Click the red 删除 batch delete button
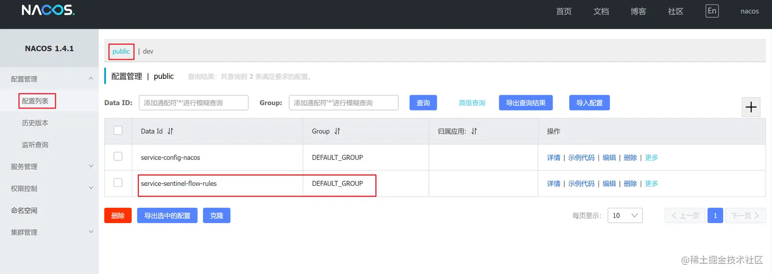Screen dimensions: 772x274 coord(118,215)
